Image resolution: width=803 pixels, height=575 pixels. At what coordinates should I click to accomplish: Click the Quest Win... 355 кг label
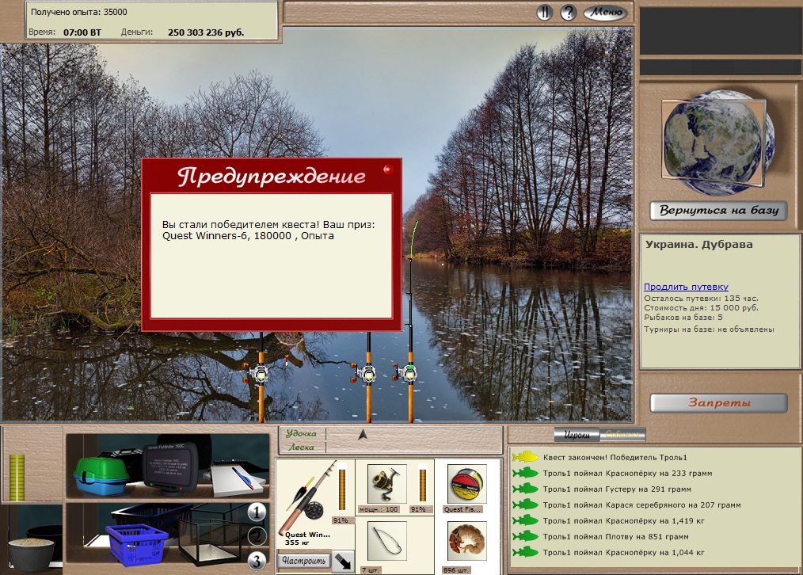307,538
